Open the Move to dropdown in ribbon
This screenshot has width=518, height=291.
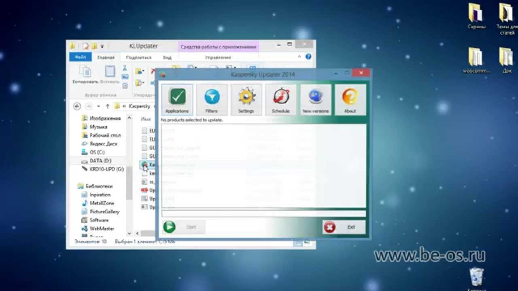pos(140,72)
